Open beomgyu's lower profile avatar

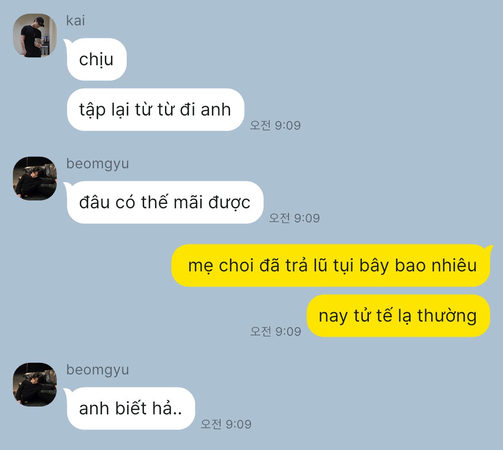[35, 385]
